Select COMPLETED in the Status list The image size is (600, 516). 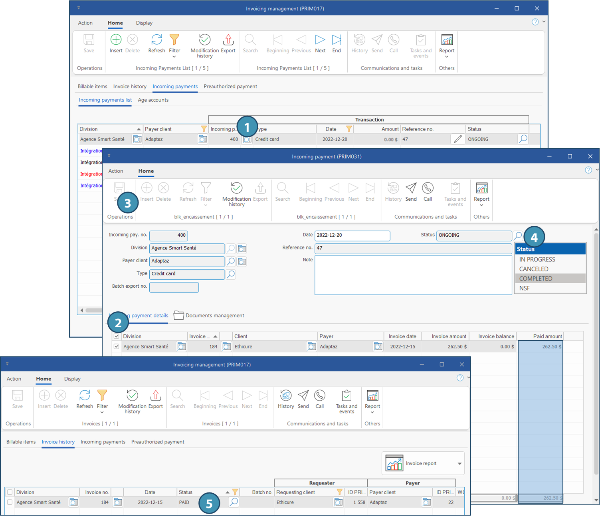point(536,279)
